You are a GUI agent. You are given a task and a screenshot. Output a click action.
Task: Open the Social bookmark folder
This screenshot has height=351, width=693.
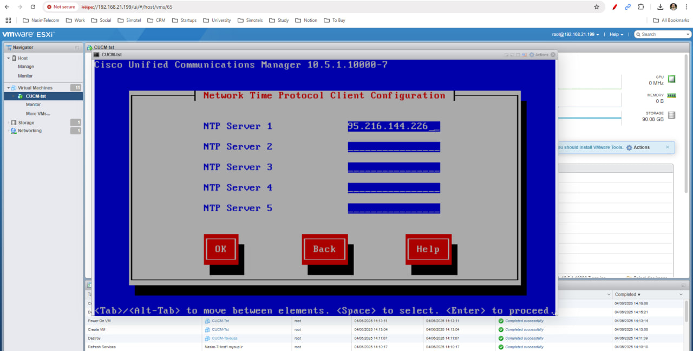pyautogui.click(x=101, y=20)
